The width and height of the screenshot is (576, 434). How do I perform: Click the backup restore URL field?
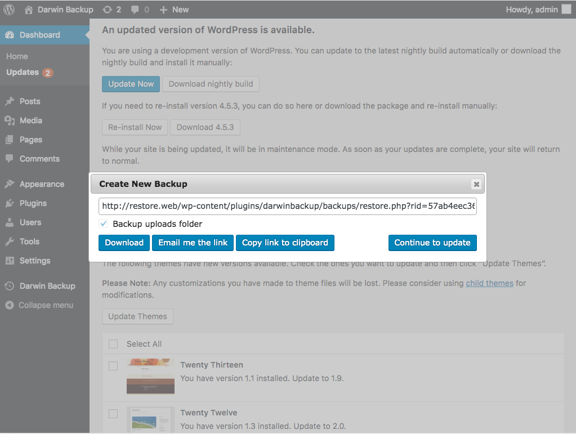coord(288,206)
